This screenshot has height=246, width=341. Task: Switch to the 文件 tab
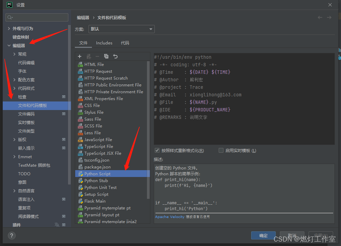pos(83,43)
